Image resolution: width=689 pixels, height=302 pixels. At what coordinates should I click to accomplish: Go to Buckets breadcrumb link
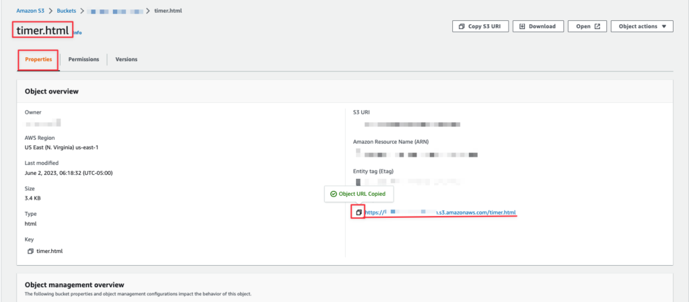point(66,10)
